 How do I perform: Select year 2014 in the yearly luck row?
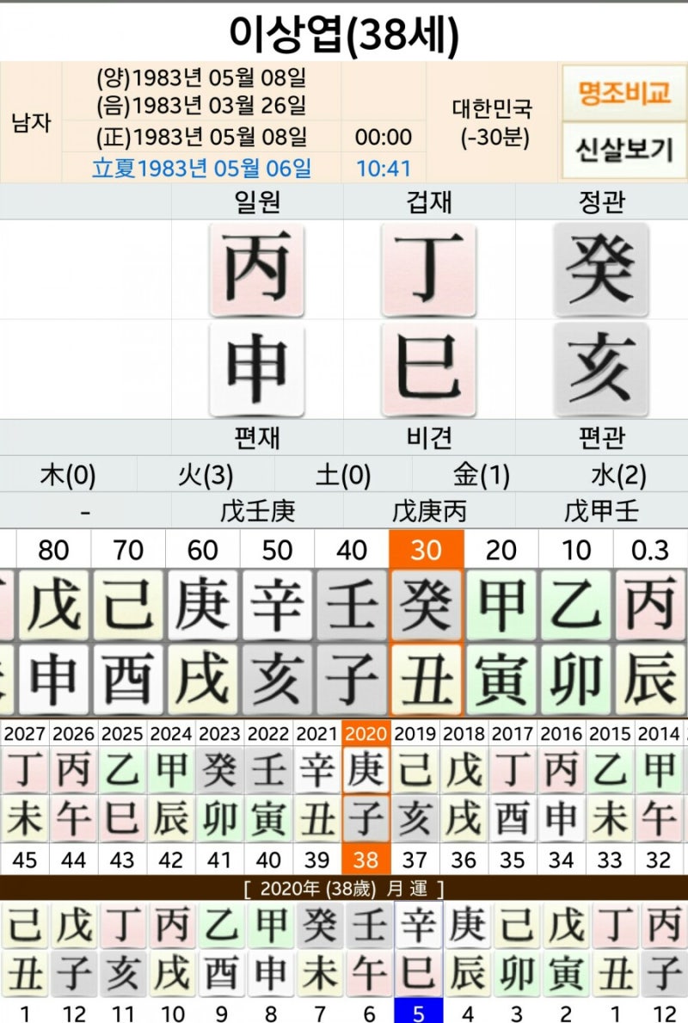click(658, 733)
